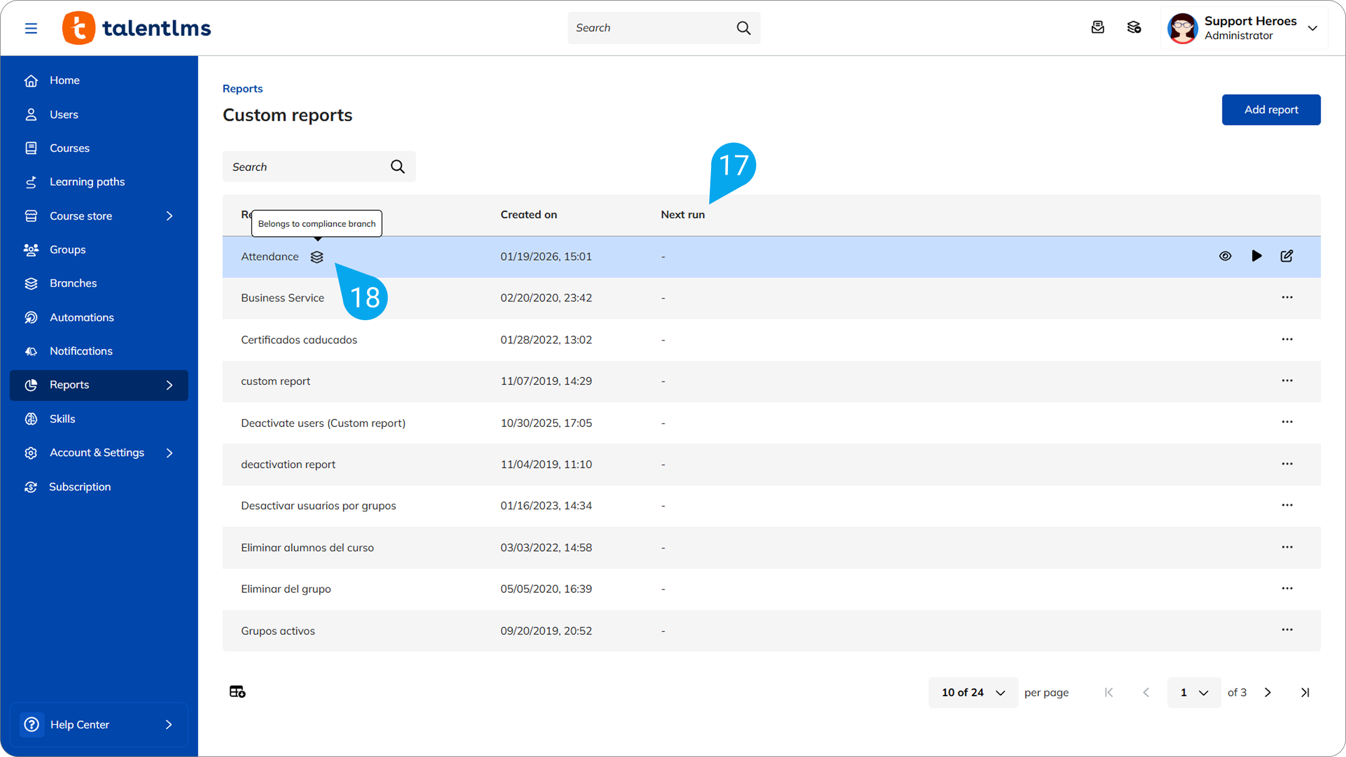Open the page number dropdown
Viewport: 1346px width, 757px height.
1193,692
